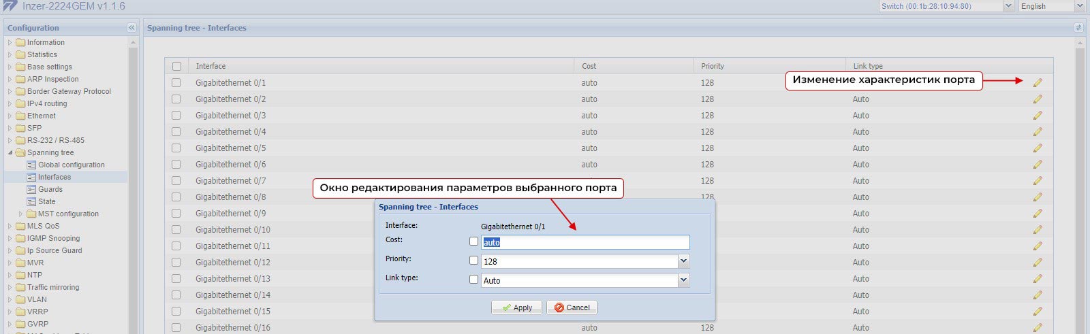Open Global configuration under Spanning tree
This screenshot has height=334, width=1090.
point(71,165)
